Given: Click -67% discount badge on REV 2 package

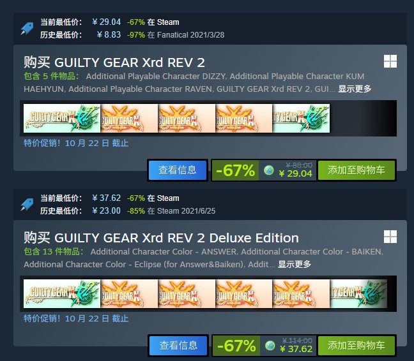Looking at the screenshot, I should coord(235,170).
